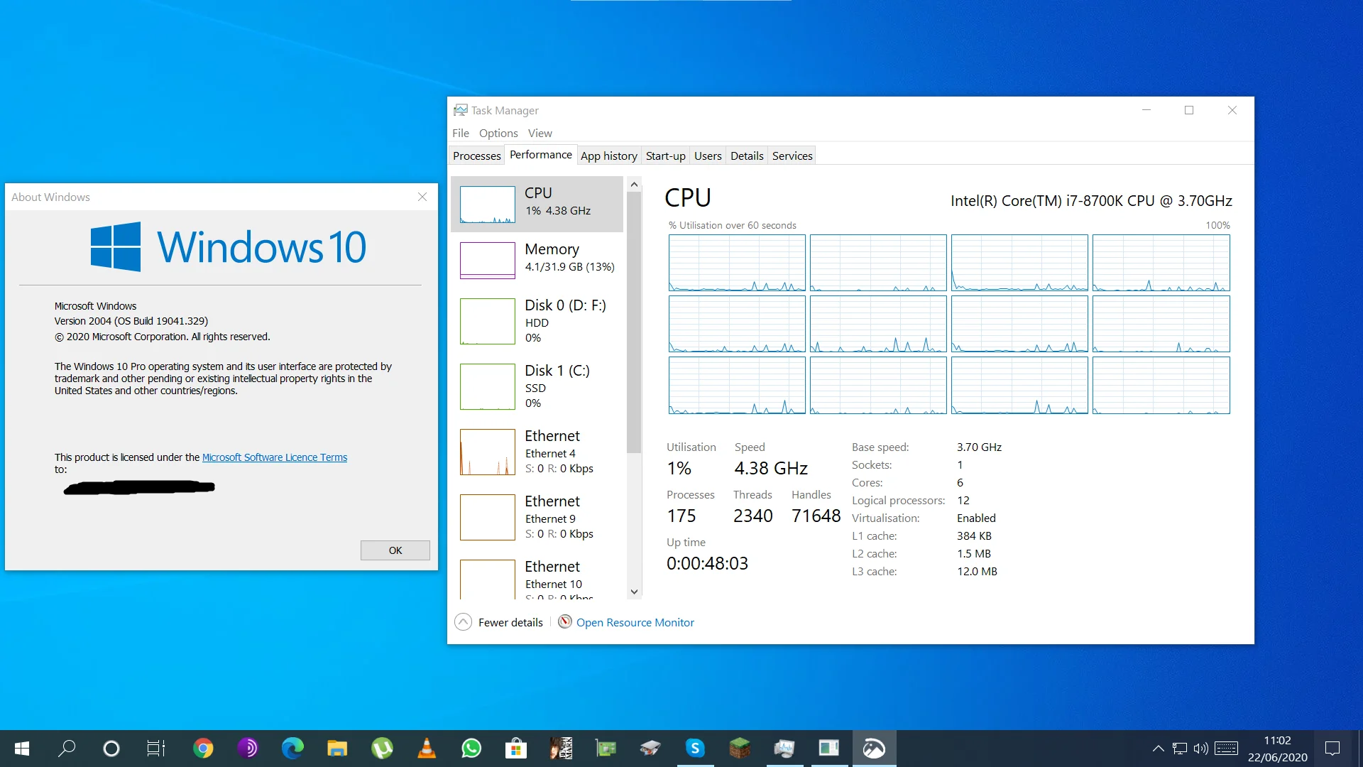Launch VLC media player from taskbar
The image size is (1363, 767).
point(427,749)
